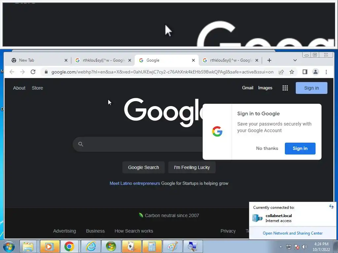This screenshot has width=338, height=253.
Task: Reload the Google page
Action: pos(33,72)
